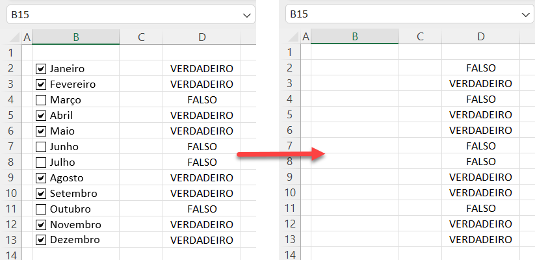Select all cells via left corner triangle

[x=12, y=38]
